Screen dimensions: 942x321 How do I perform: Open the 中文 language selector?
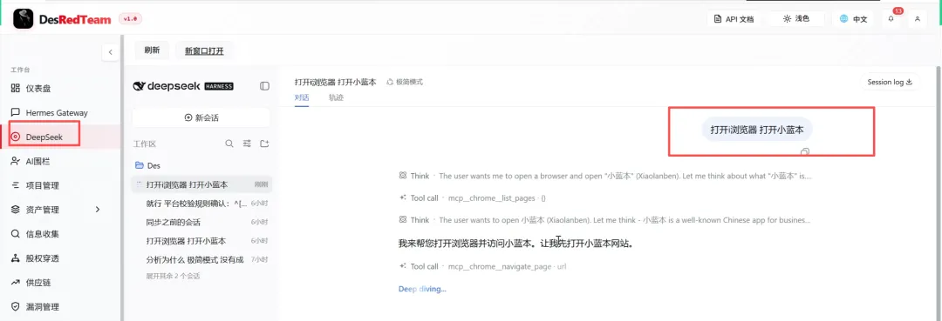[853, 18]
